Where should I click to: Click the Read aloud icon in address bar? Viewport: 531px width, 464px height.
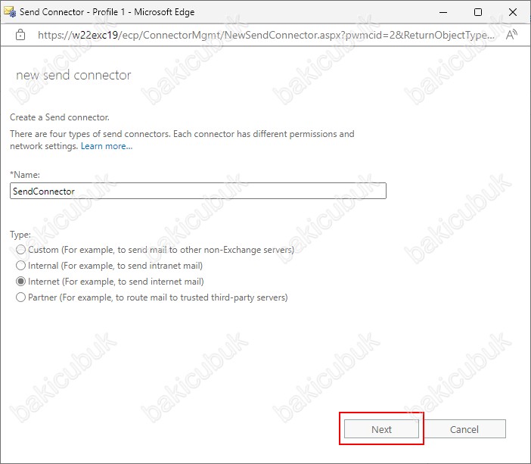511,35
